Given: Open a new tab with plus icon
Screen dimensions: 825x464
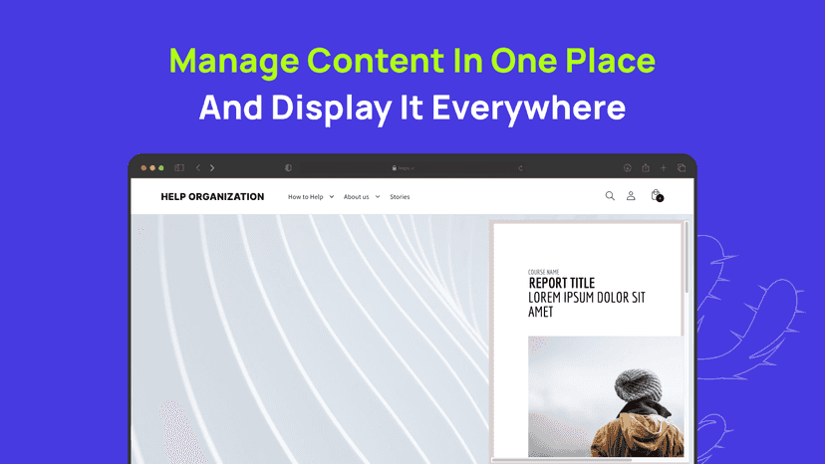Looking at the screenshot, I should 664,168.
